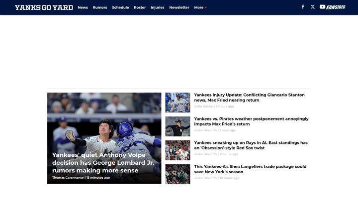Open the Facebook icon in header
The height and width of the screenshot is (224, 358).
303,7
